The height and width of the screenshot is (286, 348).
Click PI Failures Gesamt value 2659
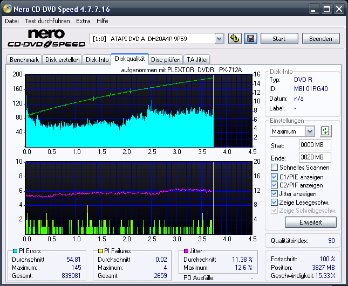[x=160, y=276]
